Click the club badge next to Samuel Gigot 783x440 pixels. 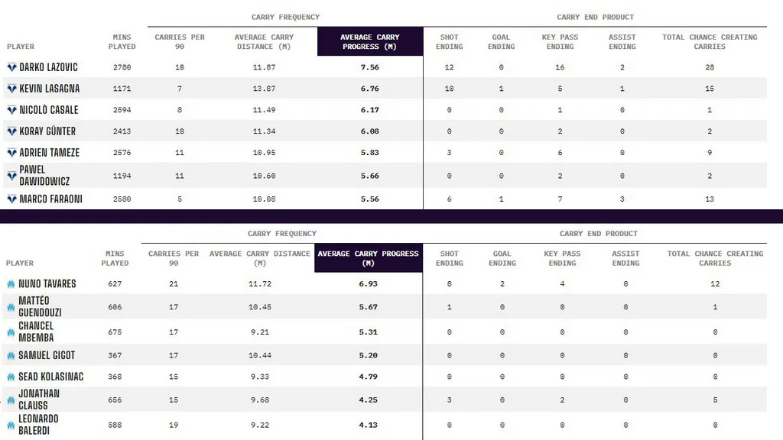click(11, 356)
